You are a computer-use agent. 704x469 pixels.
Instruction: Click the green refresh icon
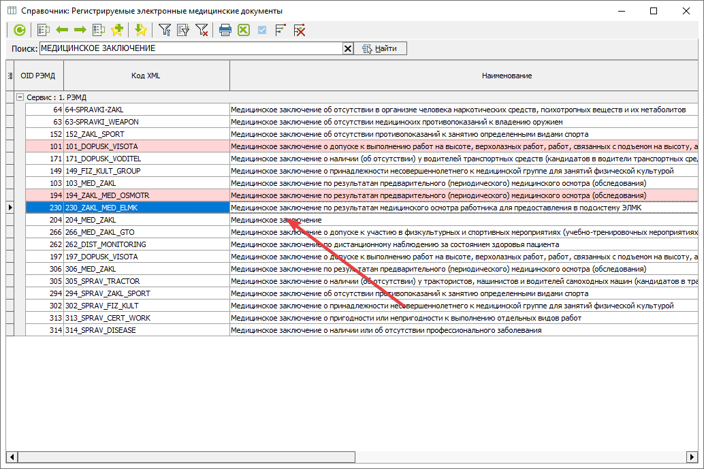(x=19, y=30)
